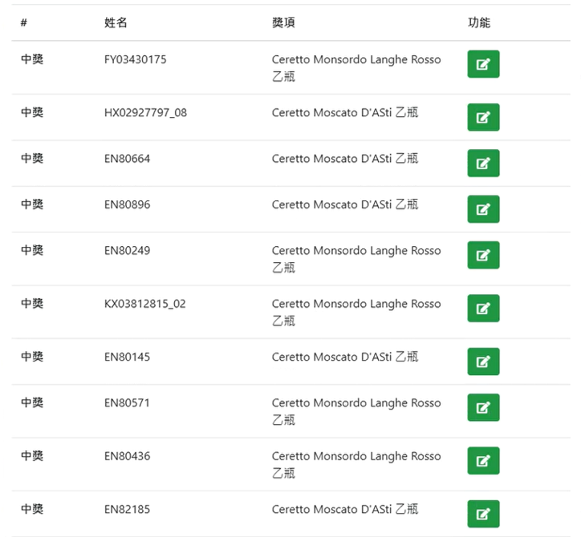The width and height of the screenshot is (581, 537).
Task: Click the 功能 column header
Action: click(x=479, y=22)
